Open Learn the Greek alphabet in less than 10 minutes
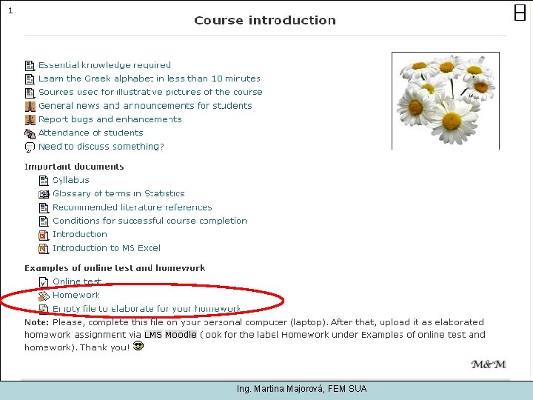This screenshot has height=400, width=533. coord(150,79)
